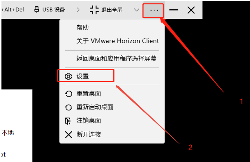Select the 帮助 menu entry
This screenshot has height=162, width=250.
(x=82, y=27)
